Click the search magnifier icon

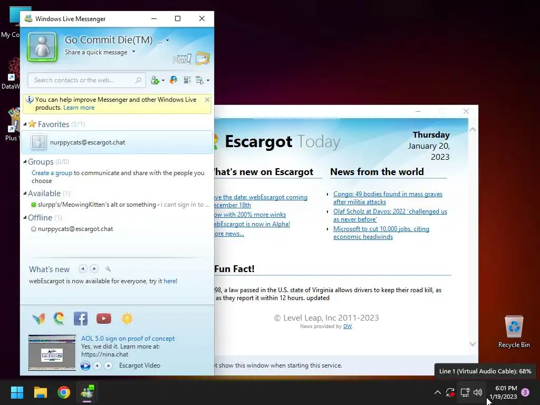[x=138, y=80]
